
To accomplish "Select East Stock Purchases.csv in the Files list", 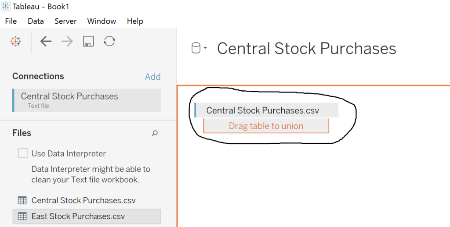I will [x=87, y=216].
